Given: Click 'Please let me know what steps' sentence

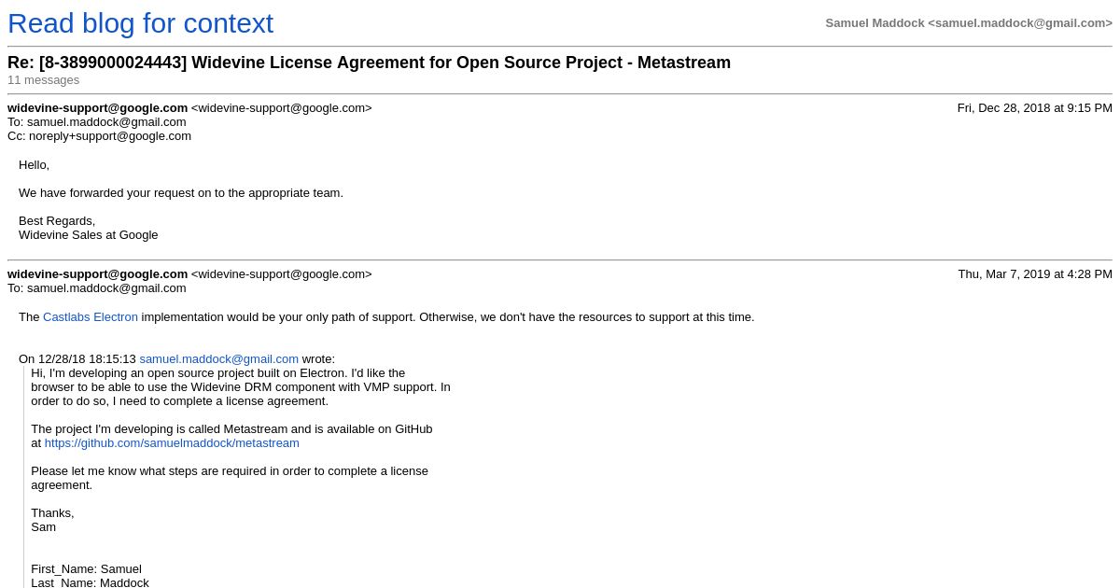Looking at the screenshot, I should [230, 478].
